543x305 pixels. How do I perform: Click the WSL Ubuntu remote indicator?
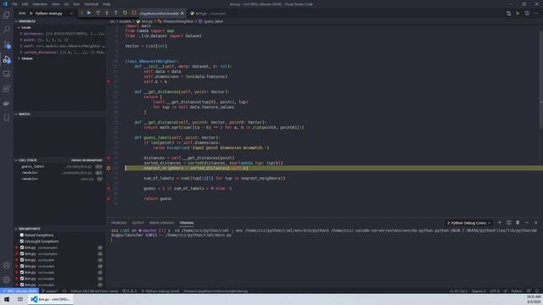click(x=20, y=291)
